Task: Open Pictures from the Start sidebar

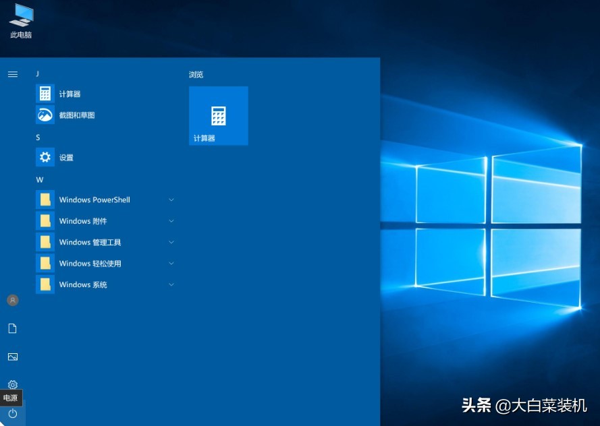Action: (x=13, y=357)
